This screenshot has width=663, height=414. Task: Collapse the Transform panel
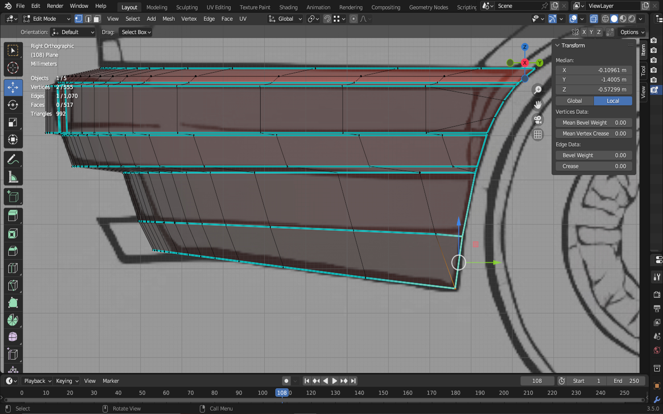(x=558, y=46)
